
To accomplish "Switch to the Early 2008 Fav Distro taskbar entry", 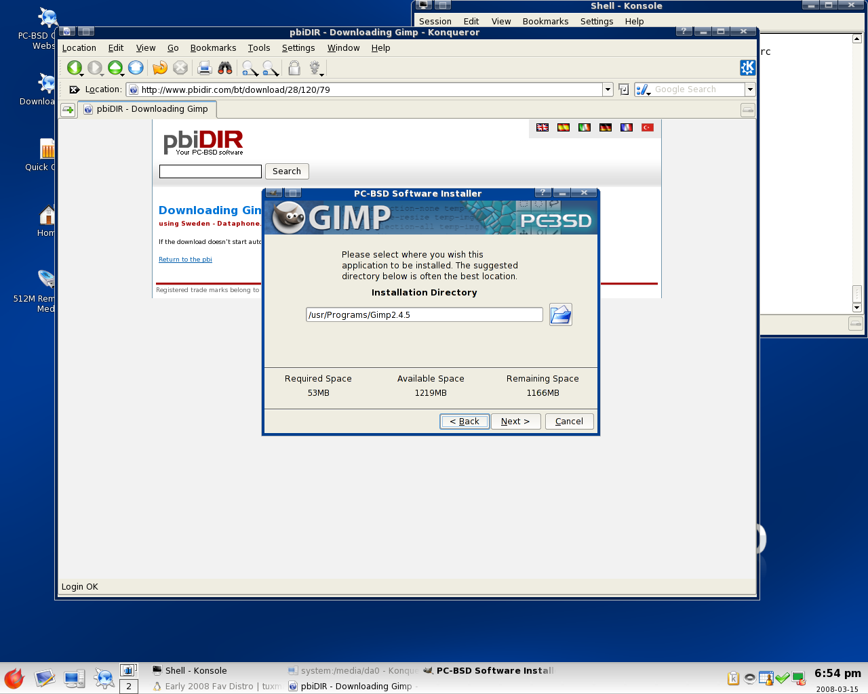I will click(x=217, y=687).
